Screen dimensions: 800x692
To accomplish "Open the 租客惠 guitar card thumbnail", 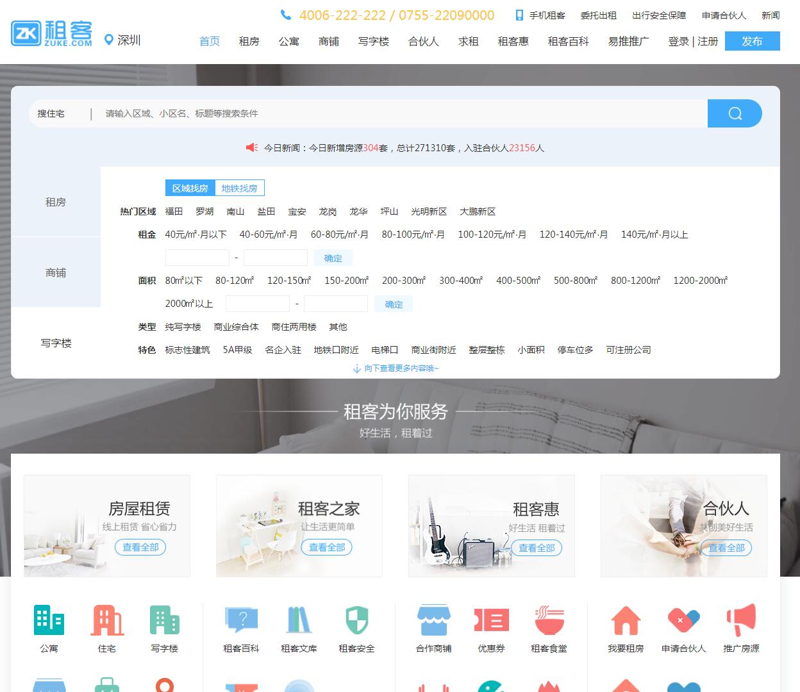I will click(x=492, y=526).
